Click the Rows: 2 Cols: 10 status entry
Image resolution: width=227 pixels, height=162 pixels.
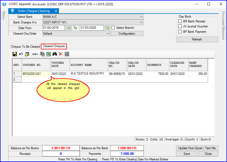[149, 139]
